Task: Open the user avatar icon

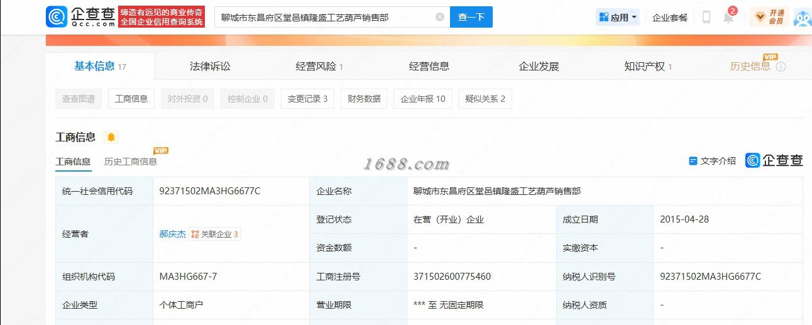Action: pyautogui.click(x=803, y=18)
